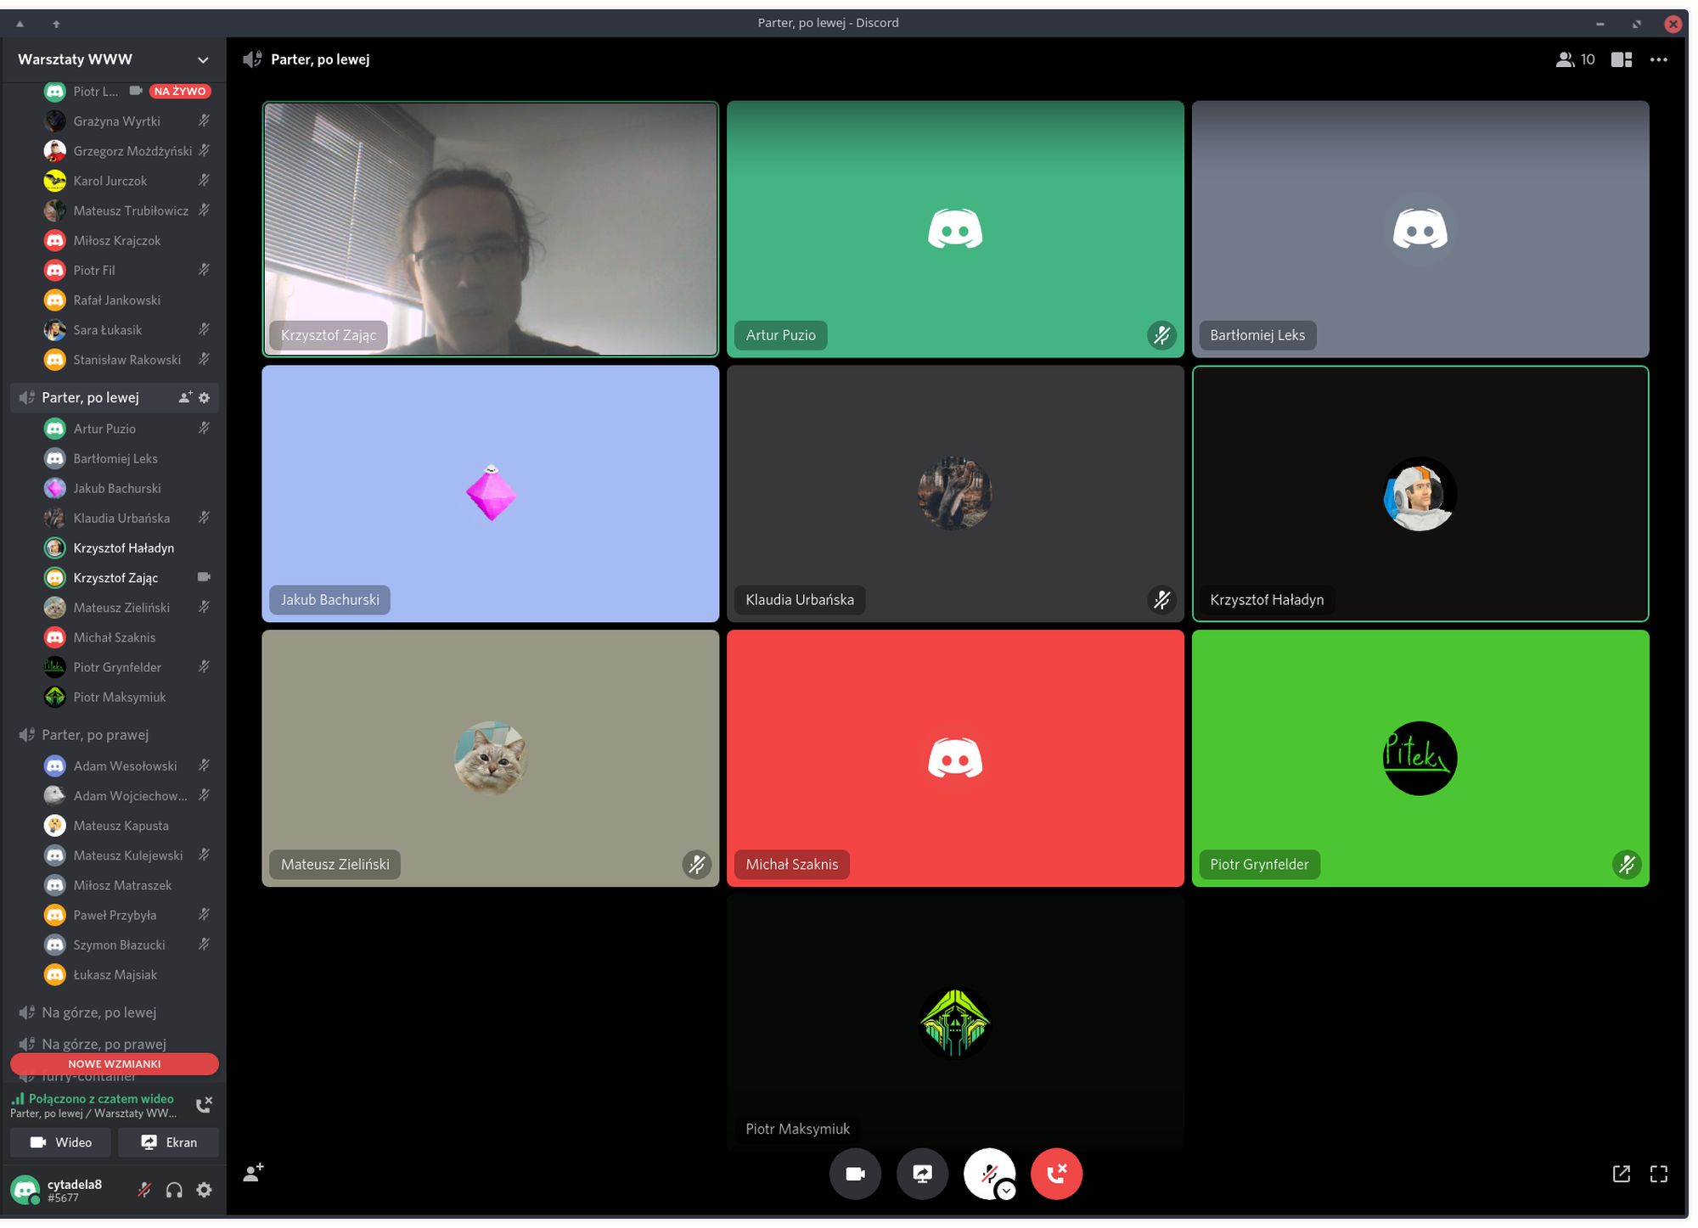1698x1228 pixels.
Task: Click Paweł Przybyła sidebar entry
Action: (127, 915)
